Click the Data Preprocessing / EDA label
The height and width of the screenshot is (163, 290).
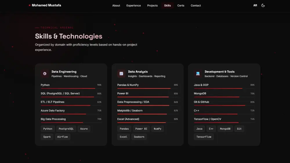click(x=133, y=102)
